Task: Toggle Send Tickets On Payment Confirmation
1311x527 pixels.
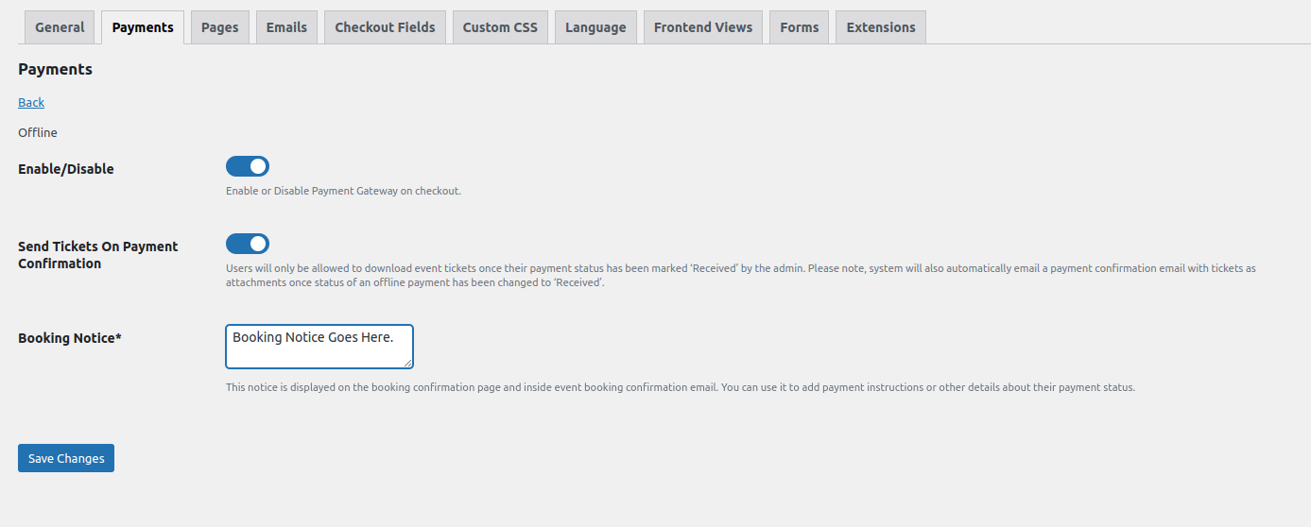Action: [x=248, y=245]
